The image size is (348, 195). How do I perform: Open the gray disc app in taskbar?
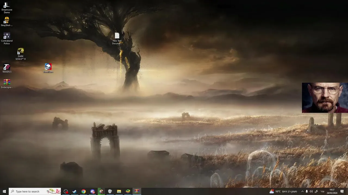(110, 191)
